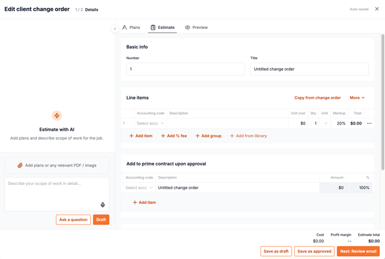Switch to the Preview tab
The width and height of the screenshot is (385, 259).
(196, 28)
